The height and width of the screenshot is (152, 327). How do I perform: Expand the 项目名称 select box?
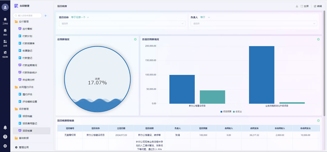point(121,23)
